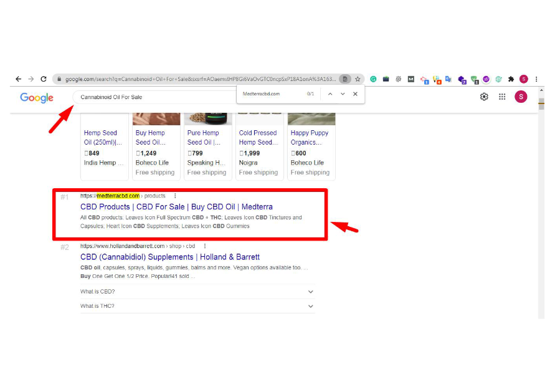Open the Google apps grid

click(x=502, y=97)
